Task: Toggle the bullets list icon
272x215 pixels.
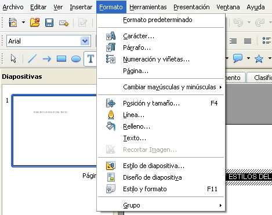Action: pos(267,41)
